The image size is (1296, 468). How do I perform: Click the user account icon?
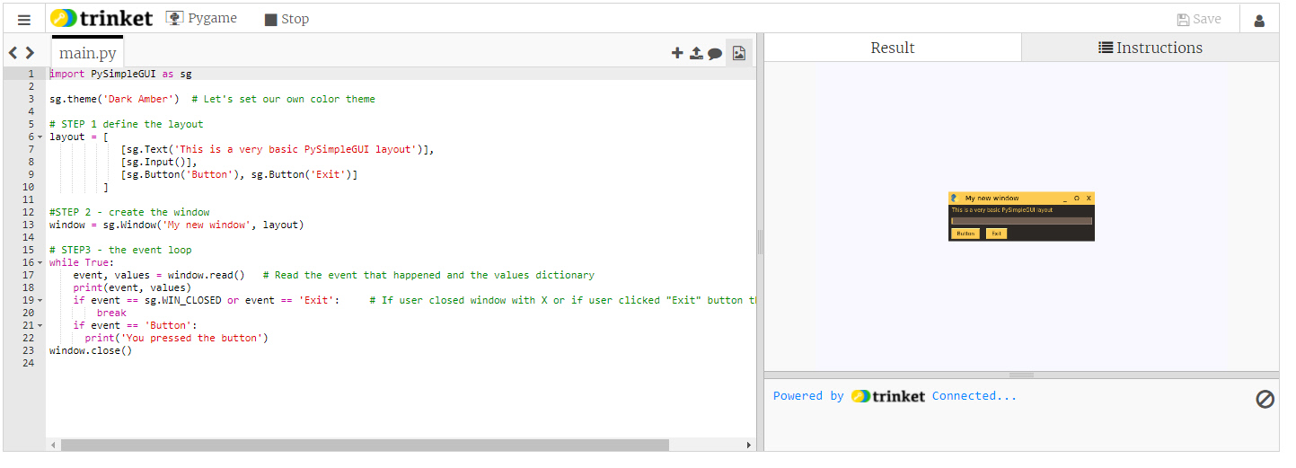pyautogui.click(x=1258, y=20)
